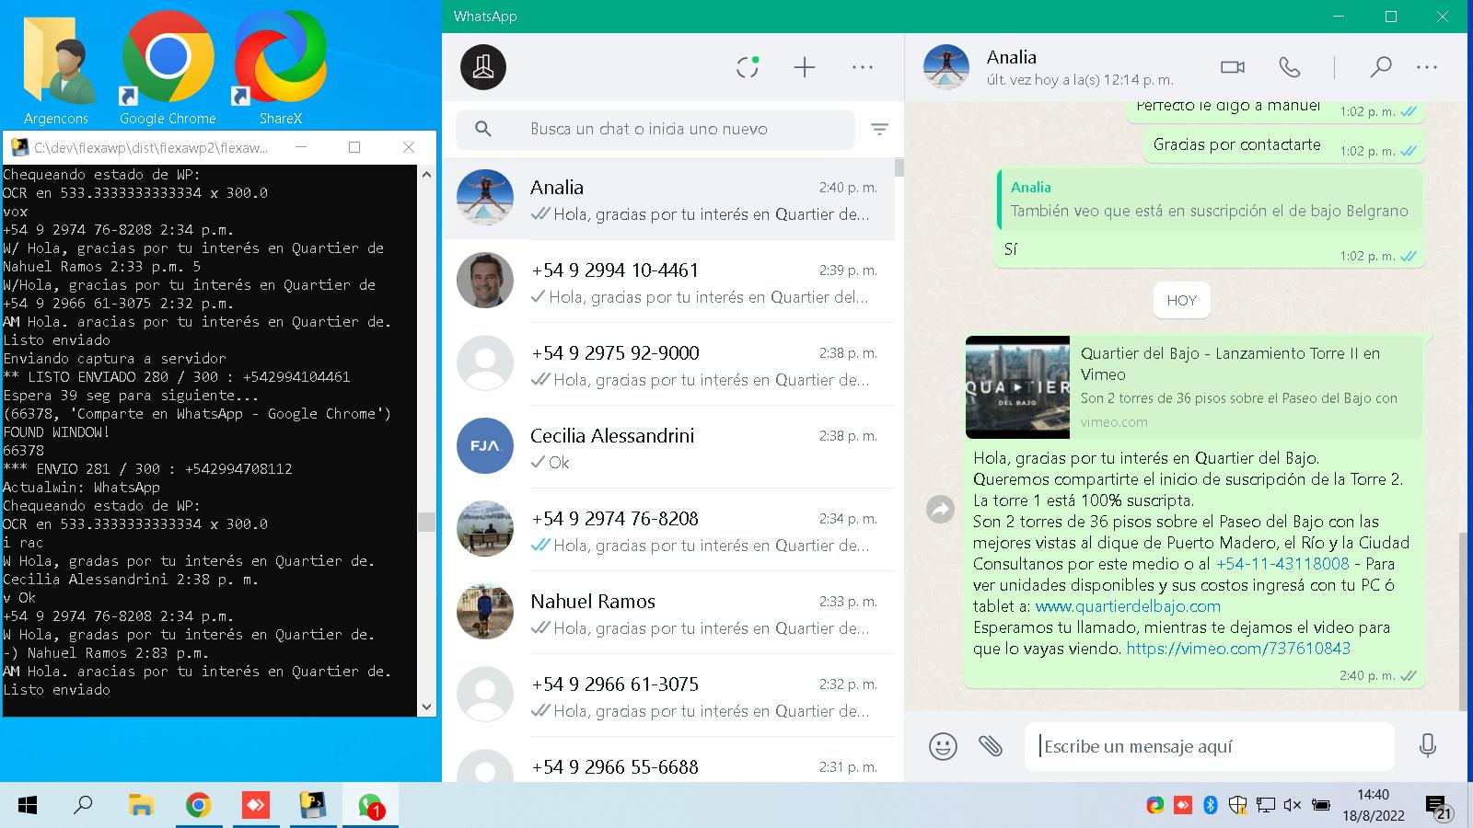Click the quoted Analia reply message

(1210, 200)
